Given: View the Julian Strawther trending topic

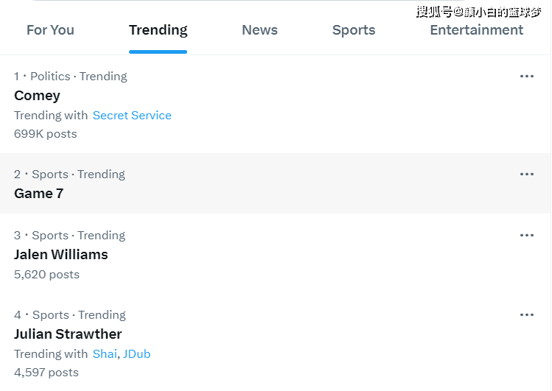Looking at the screenshot, I should click(x=68, y=334).
